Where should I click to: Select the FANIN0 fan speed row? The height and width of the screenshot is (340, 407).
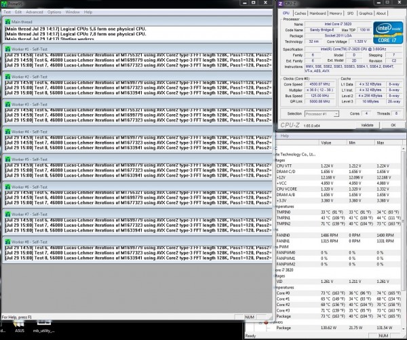tap(338, 235)
